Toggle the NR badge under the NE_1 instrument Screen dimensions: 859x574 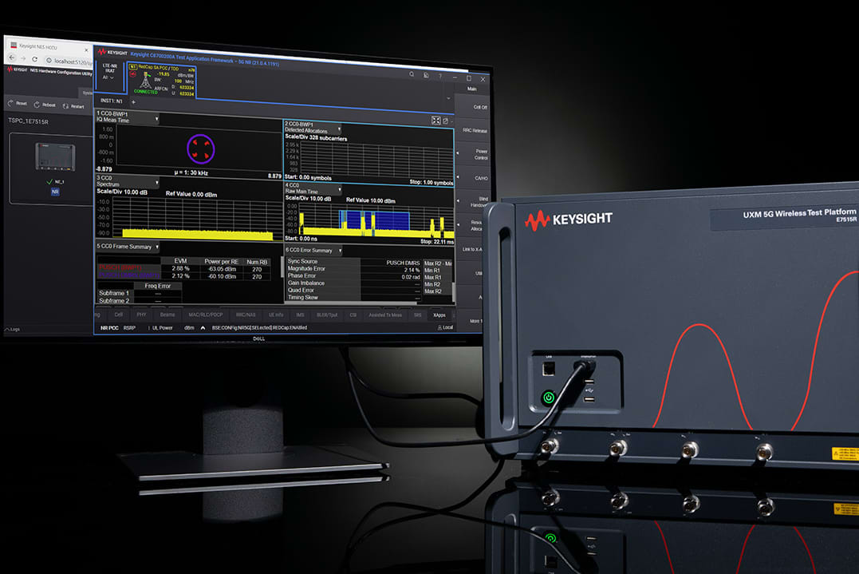(55, 192)
